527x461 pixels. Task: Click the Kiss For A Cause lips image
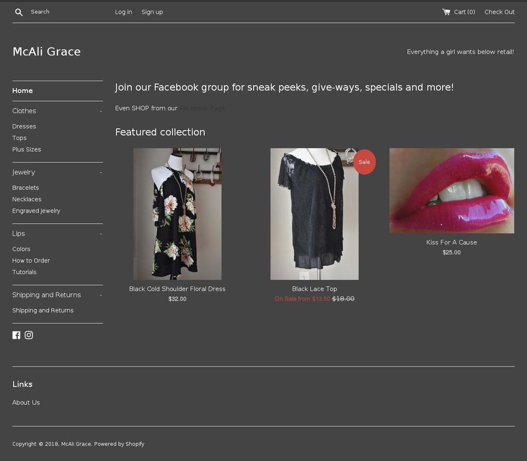point(451,191)
